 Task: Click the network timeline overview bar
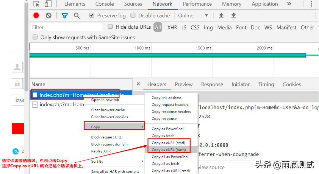tap(167, 55)
